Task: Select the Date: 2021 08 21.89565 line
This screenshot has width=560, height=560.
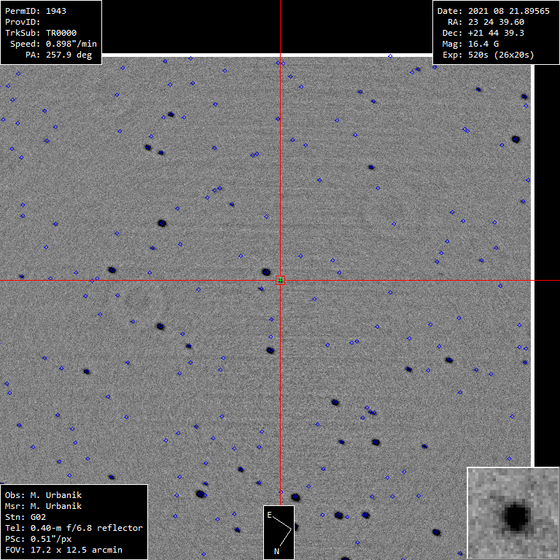Action: click(x=493, y=11)
